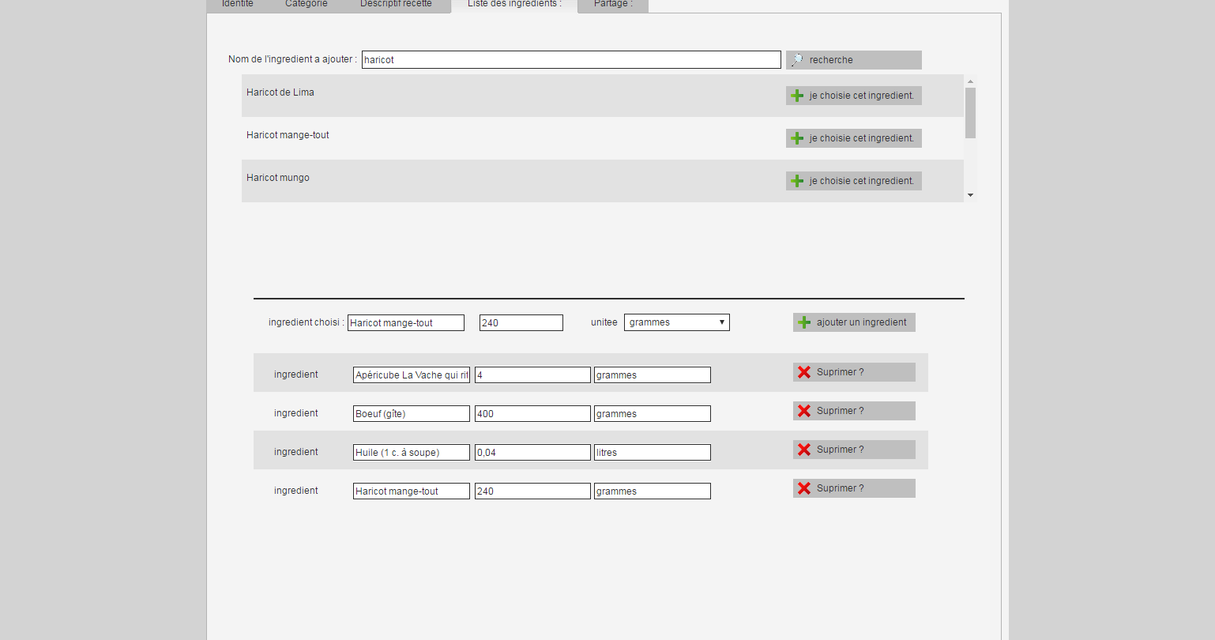Click the Haricot de Lima result text
Screen dimensions: 1215x640
(280, 92)
